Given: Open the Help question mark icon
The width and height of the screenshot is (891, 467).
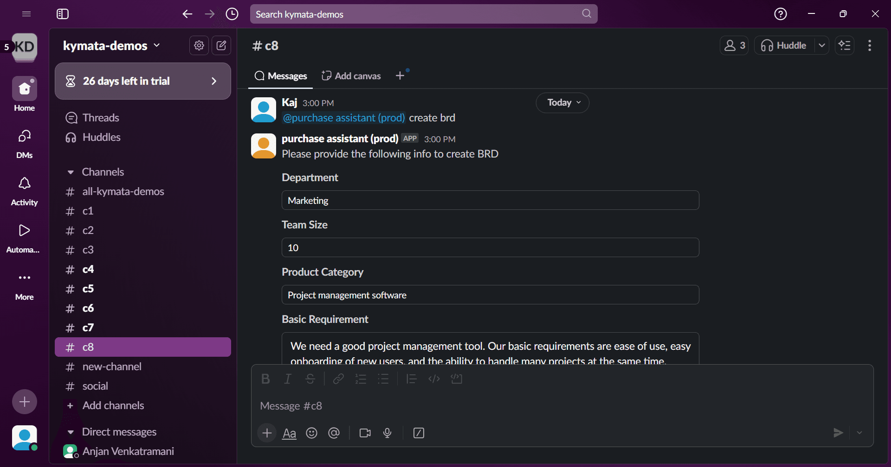Looking at the screenshot, I should pos(781,14).
